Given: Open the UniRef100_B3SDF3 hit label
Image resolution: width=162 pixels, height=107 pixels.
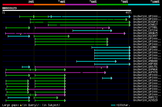Looking at the screenshot, I should (145, 22).
